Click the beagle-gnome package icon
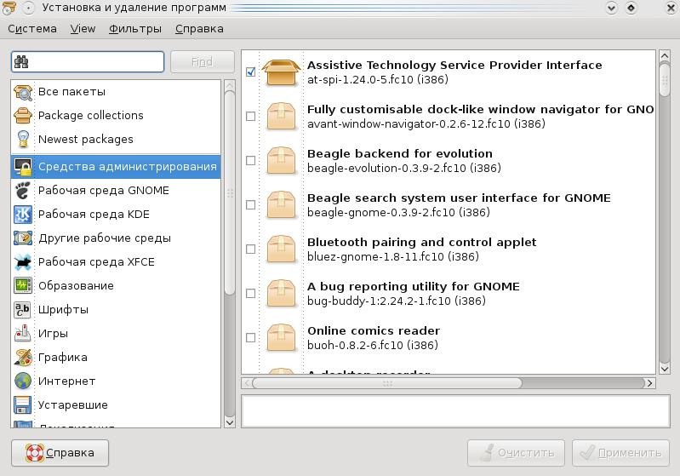The height and width of the screenshot is (476, 680). click(282, 205)
